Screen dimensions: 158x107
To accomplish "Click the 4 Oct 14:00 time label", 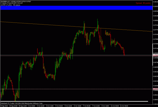I will pos(50,106).
